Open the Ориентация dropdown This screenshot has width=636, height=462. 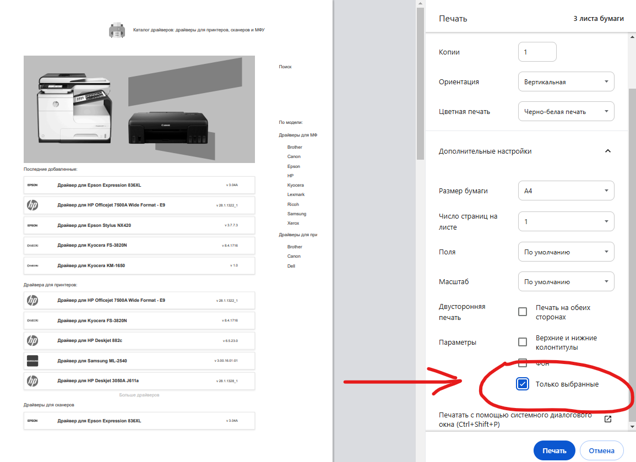tap(566, 82)
